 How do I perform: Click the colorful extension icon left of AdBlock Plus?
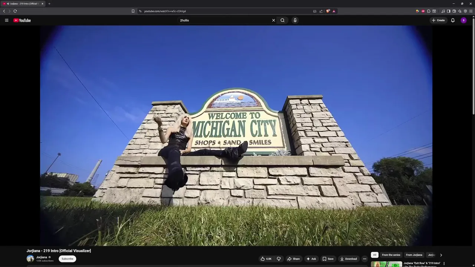click(417, 11)
